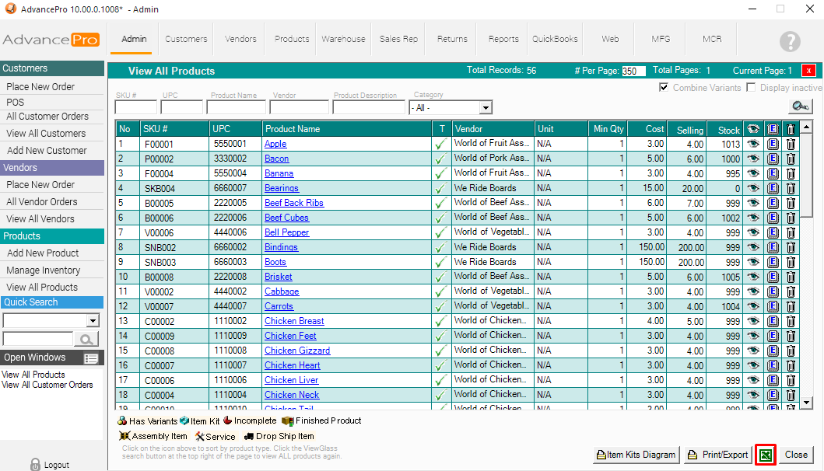Click the Item Kits Diagram button
Screen dimensions: 824x471
pos(636,455)
